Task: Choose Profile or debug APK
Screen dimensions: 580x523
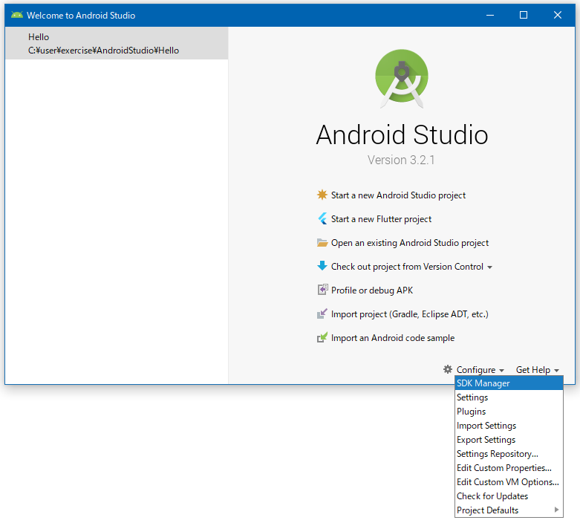Action: tap(372, 290)
